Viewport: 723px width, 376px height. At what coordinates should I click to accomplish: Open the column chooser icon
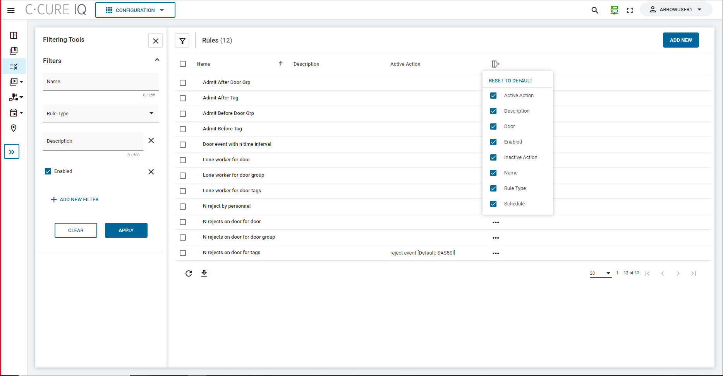tap(495, 64)
